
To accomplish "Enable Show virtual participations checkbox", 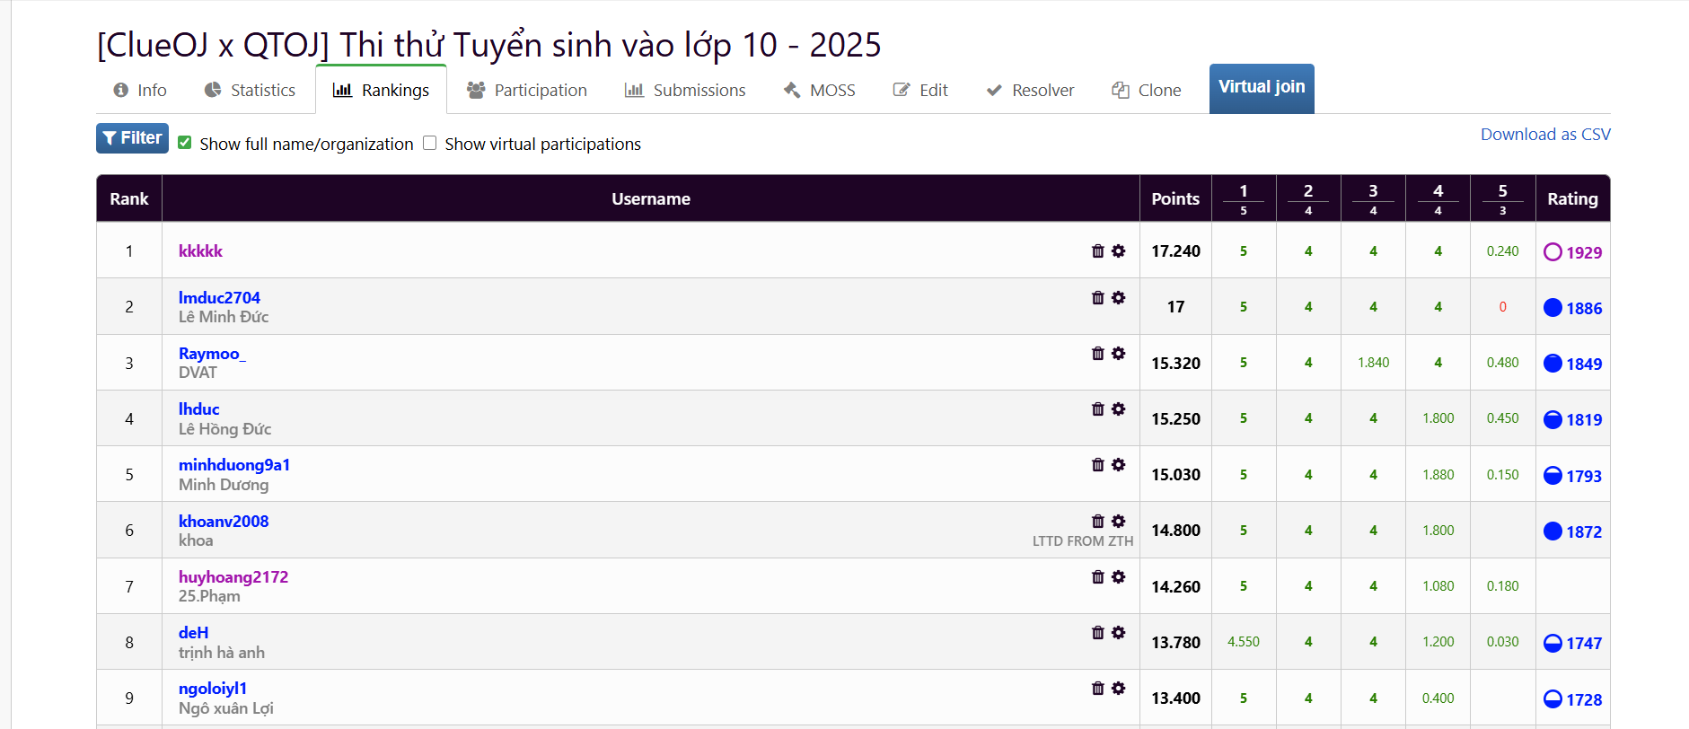I will point(430,143).
